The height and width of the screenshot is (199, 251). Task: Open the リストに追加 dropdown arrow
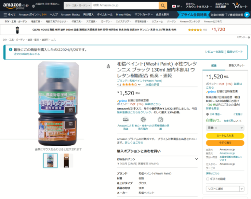[x=242, y=189]
